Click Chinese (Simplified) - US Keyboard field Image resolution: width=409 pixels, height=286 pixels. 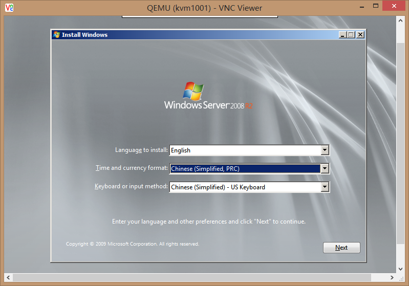(x=249, y=187)
